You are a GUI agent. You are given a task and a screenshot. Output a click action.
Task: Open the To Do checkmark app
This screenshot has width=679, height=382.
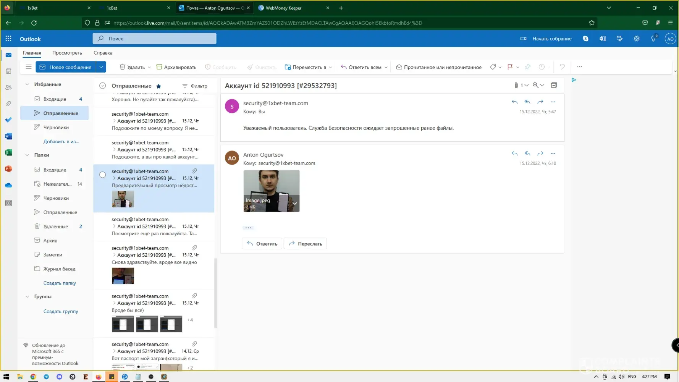click(8, 120)
